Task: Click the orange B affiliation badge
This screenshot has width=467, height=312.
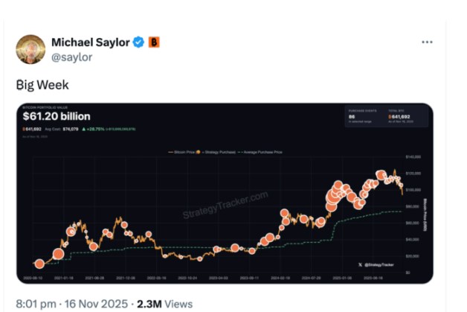Action: pos(154,42)
